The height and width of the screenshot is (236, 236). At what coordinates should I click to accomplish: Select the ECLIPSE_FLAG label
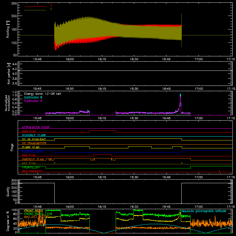[x=32, y=151]
